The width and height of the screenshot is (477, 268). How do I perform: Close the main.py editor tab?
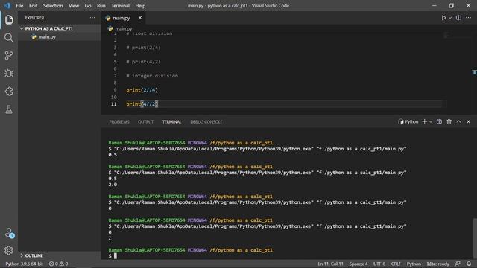(140, 18)
